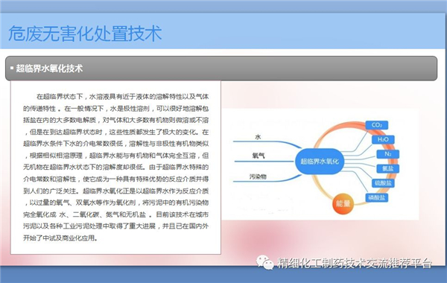
Task: Click the bullet before 超临界水氧化技术
Action: click(12, 68)
